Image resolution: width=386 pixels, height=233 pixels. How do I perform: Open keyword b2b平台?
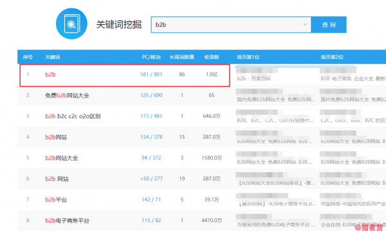point(56,200)
